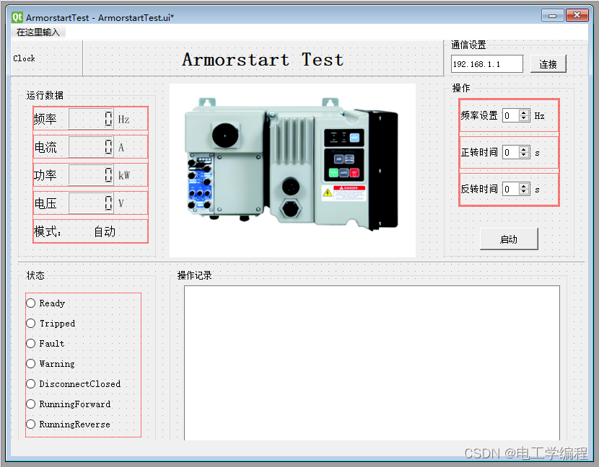This screenshot has width=599, height=467.
Task: Choose the Warning radio button
Action: 30,363
